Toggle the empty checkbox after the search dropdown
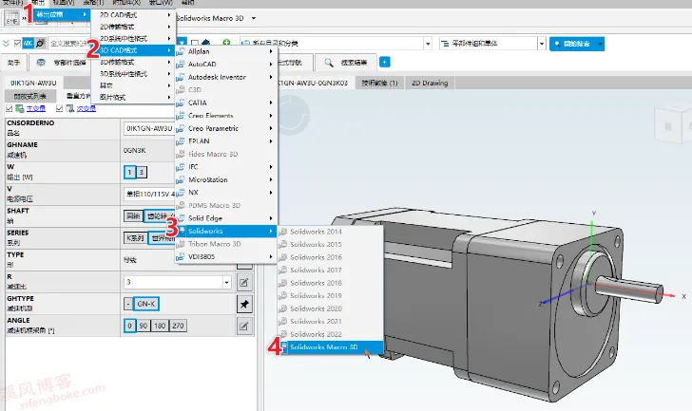 (x=195, y=43)
